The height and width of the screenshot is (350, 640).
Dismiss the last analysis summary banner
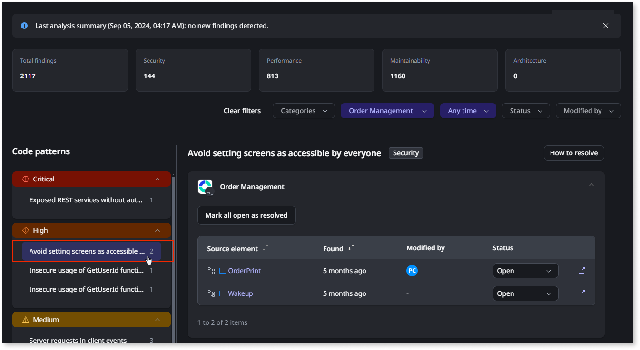605,26
